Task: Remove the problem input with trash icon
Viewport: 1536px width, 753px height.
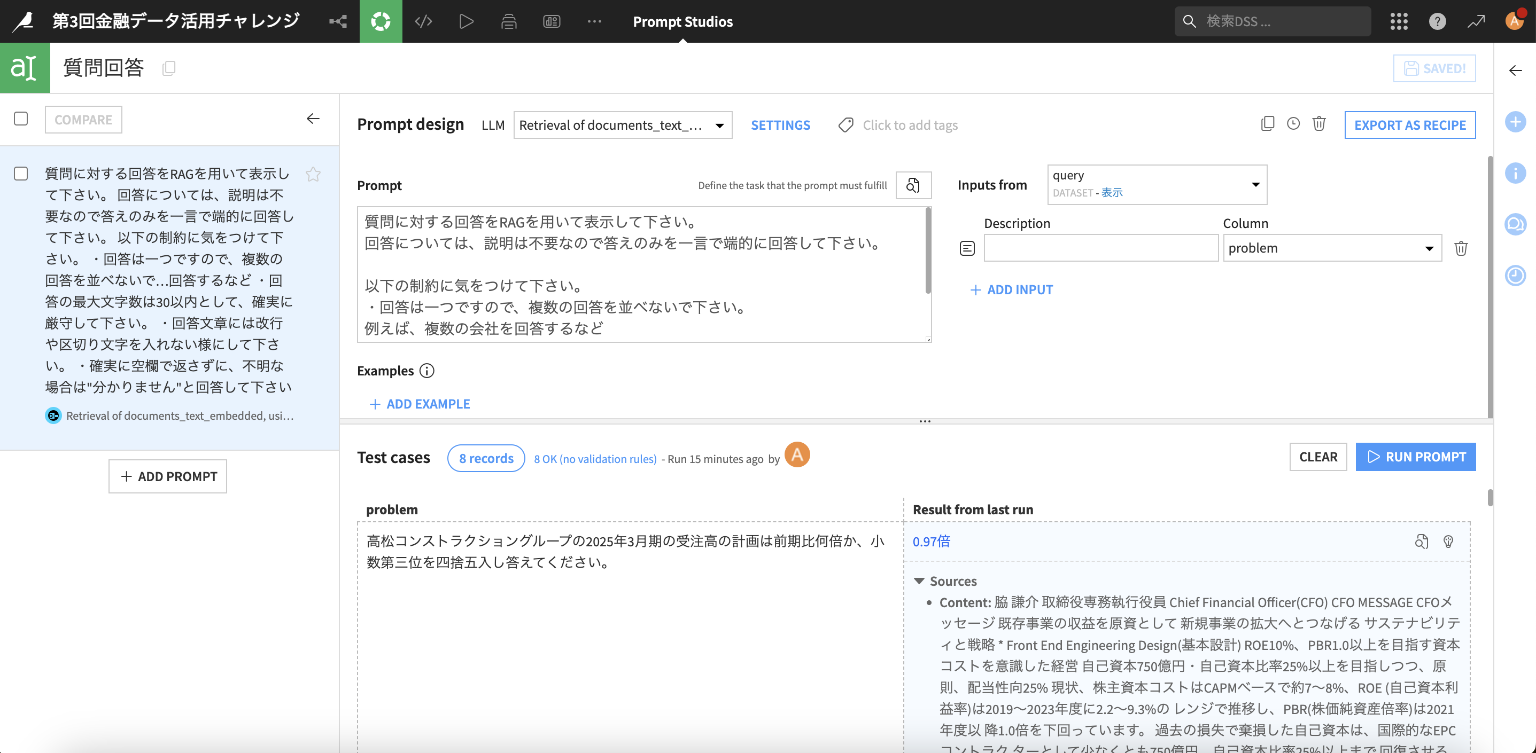Action: tap(1460, 248)
